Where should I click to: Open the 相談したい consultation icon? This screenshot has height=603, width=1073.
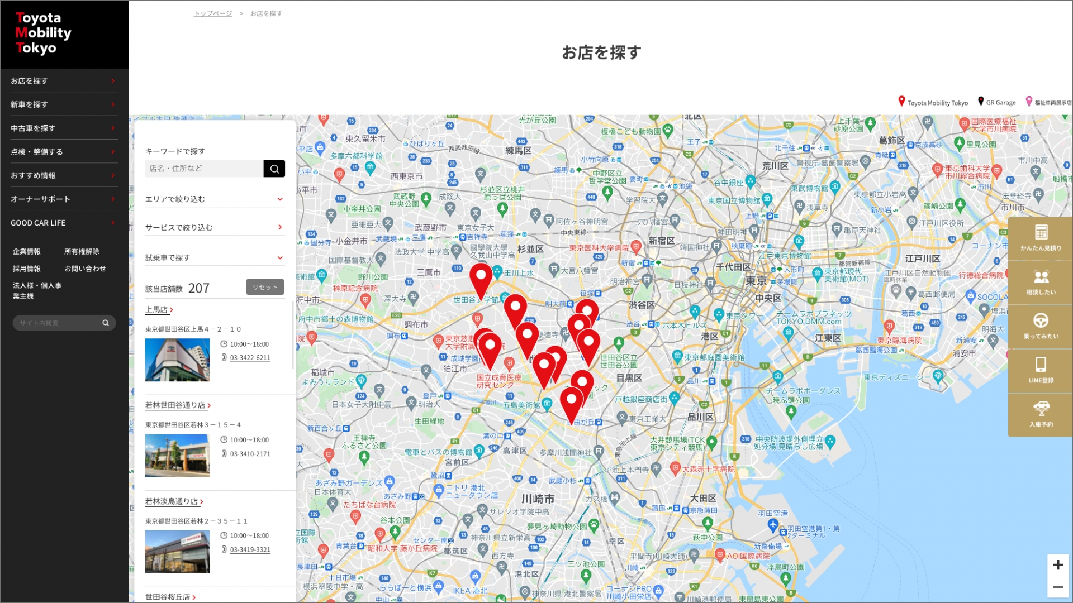click(1041, 276)
